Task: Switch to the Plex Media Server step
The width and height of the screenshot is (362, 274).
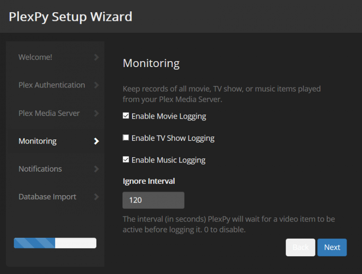Action: click(49, 113)
